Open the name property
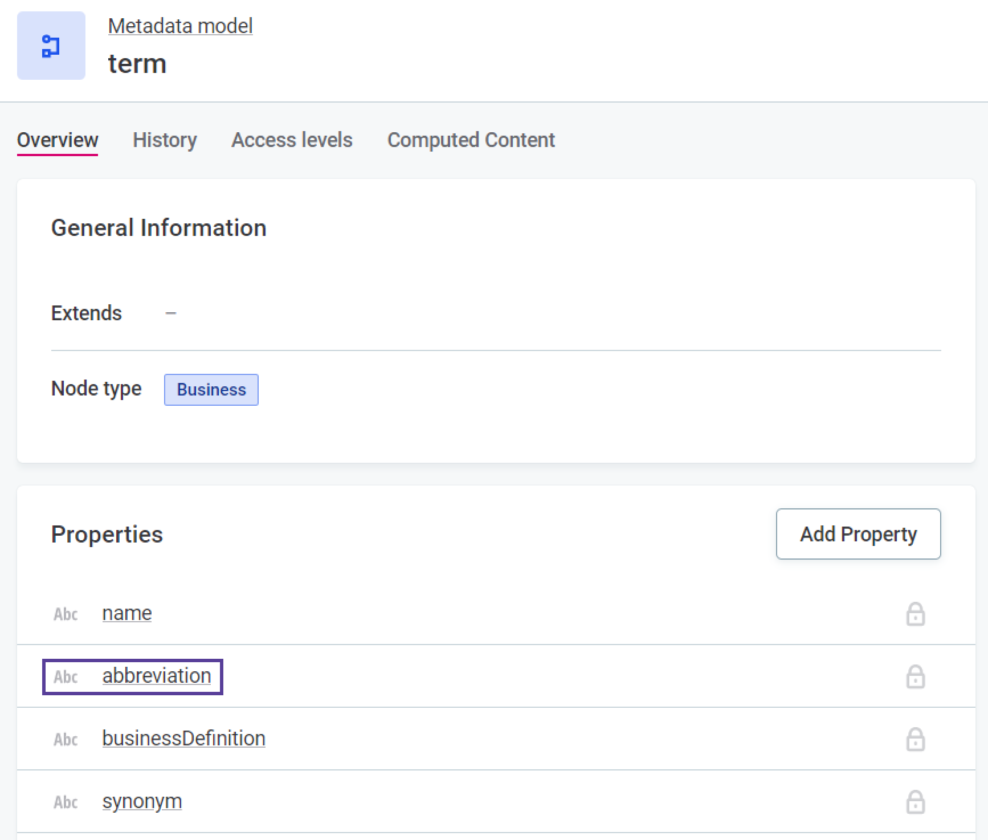This screenshot has height=840, width=988. 126,613
